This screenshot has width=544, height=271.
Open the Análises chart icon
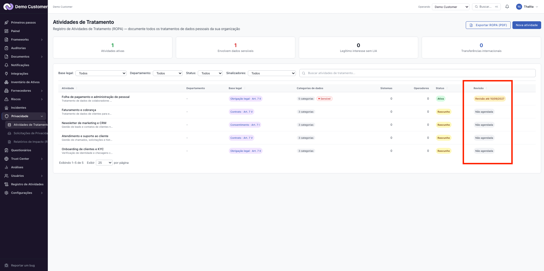pos(6,167)
